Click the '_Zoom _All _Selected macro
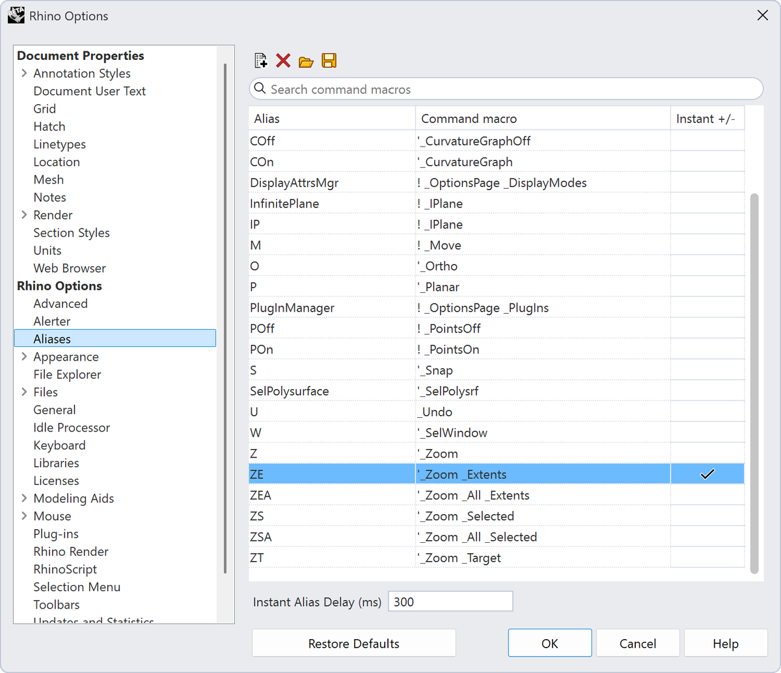781x673 pixels. coord(543,537)
